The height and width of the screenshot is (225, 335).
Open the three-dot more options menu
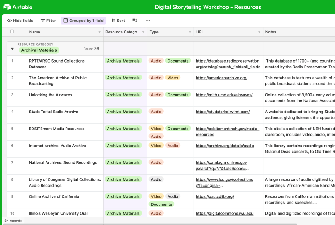[x=148, y=21]
